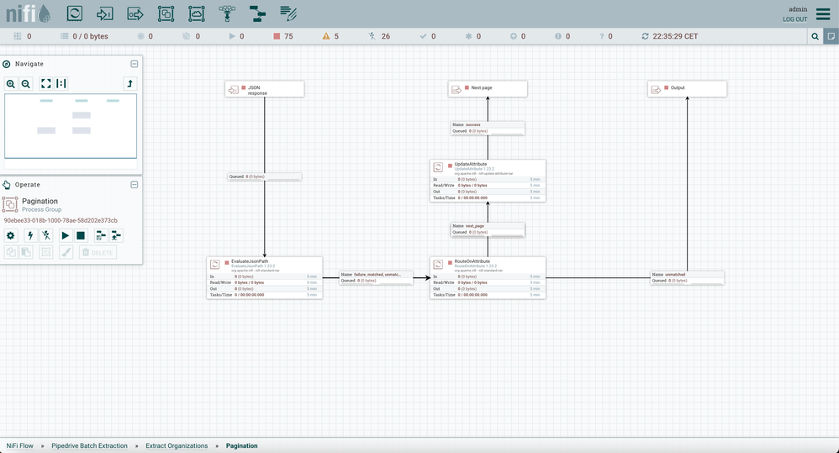Click the Label tool icon
Screen dimensions: 839x453
288,13
